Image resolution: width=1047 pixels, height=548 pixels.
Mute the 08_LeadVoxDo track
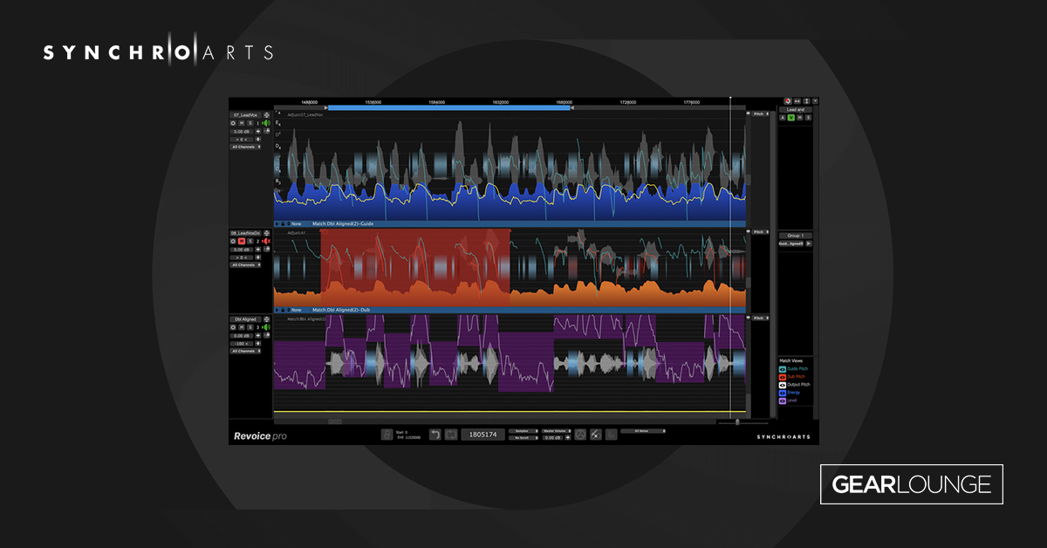click(242, 241)
